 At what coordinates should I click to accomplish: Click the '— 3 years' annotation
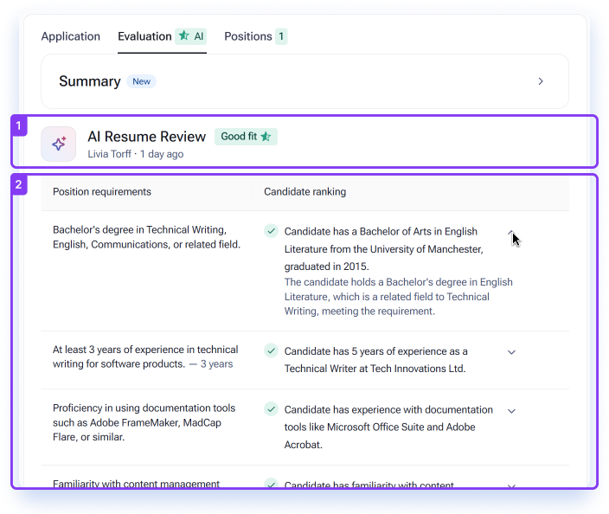click(211, 364)
